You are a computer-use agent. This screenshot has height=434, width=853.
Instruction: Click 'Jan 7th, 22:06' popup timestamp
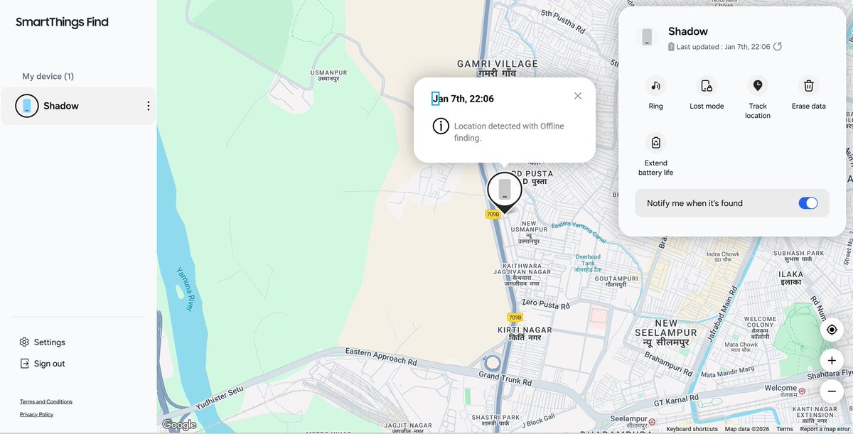click(463, 99)
